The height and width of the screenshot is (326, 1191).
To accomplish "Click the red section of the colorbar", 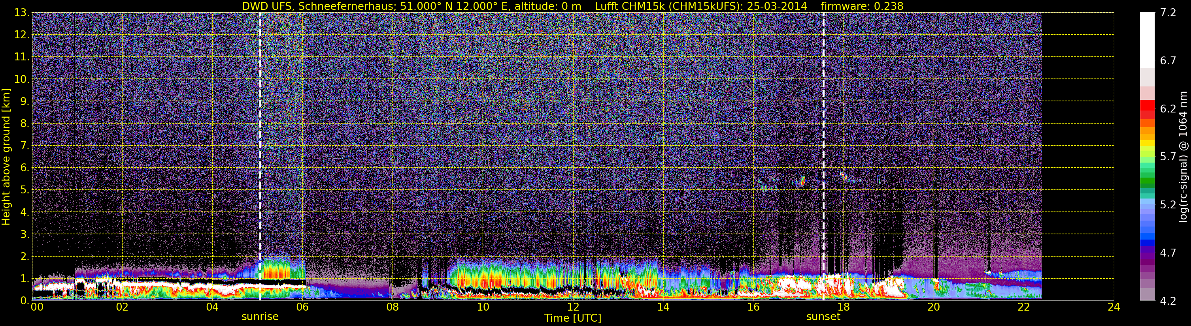I will pos(1147,109).
